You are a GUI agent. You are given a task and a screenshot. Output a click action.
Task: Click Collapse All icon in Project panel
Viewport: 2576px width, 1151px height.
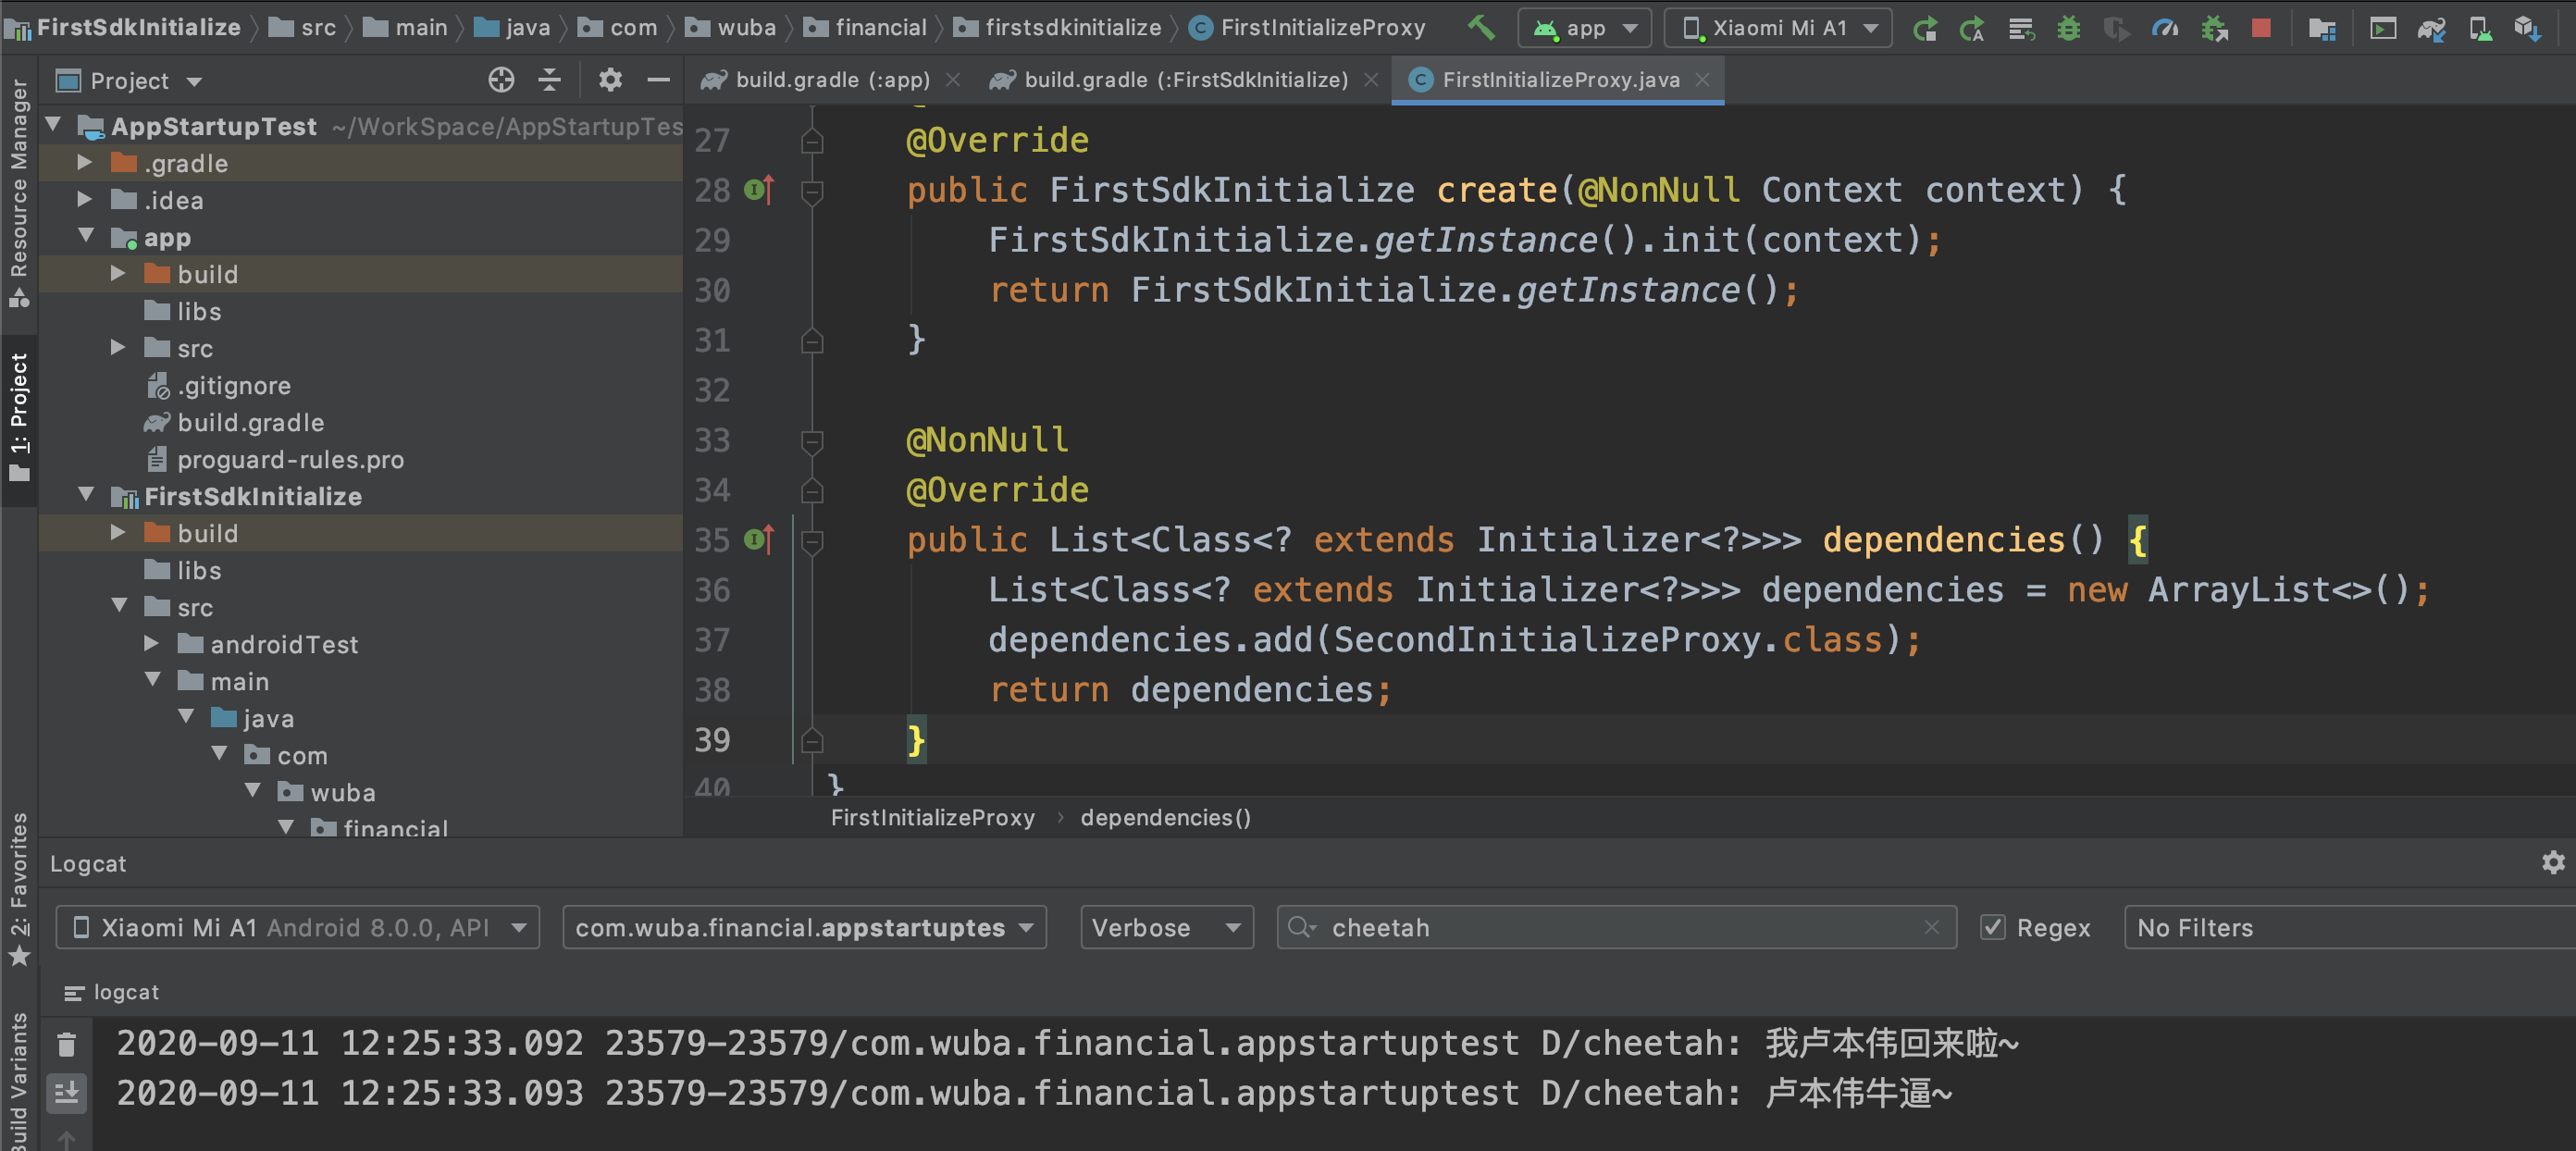pos(549,80)
